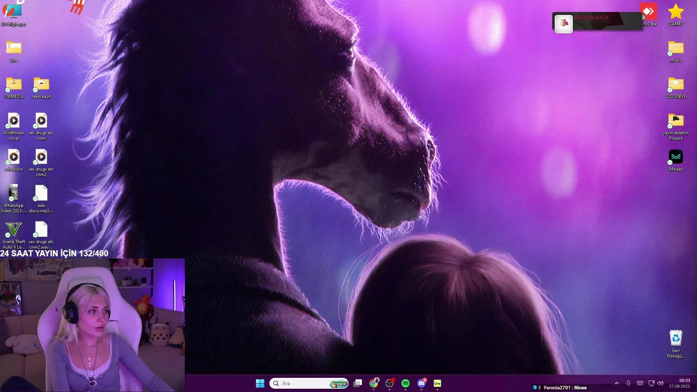
Task: Open OBS Studio from the taskbar
Action: point(389,383)
